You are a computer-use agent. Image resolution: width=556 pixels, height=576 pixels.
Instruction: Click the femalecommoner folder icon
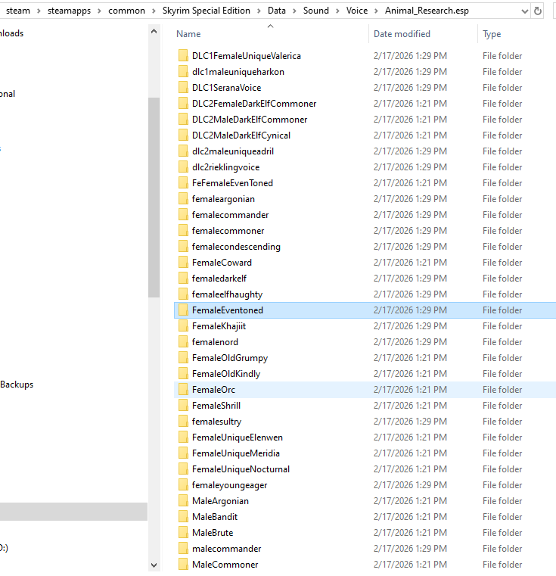(x=183, y=231)
